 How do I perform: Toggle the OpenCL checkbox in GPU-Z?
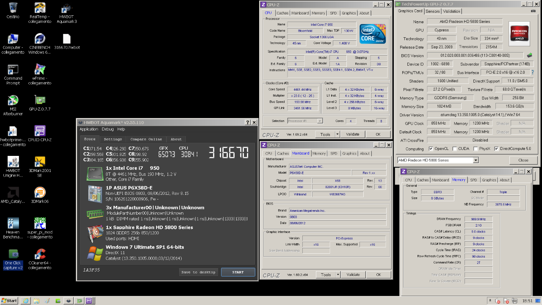pyautogui.click(x=431, y=149)
